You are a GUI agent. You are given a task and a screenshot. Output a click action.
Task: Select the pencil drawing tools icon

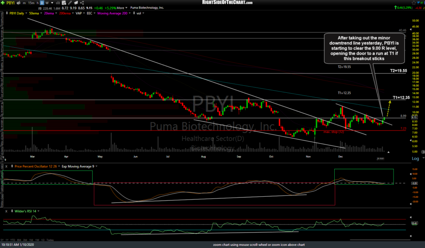pos(70,3)
